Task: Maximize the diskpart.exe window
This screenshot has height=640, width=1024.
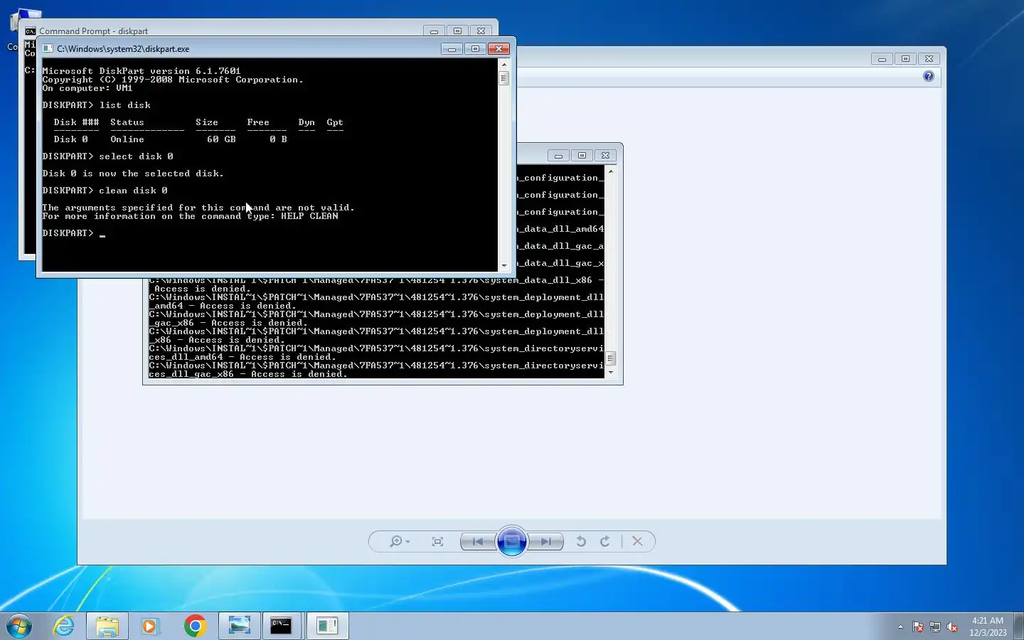Action: (x=475, y=49)
